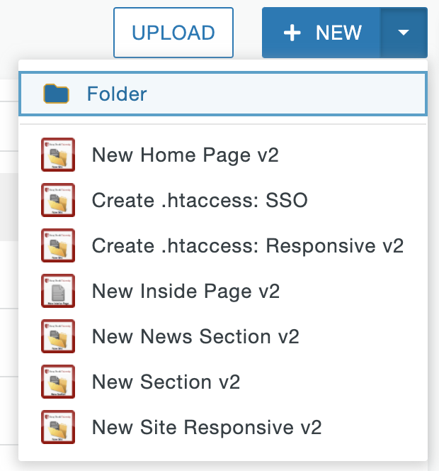Image resolution: width=439 pixels, height=471 pixels.
Task: Click the plus icon on the New button
Action: (292, 33)
